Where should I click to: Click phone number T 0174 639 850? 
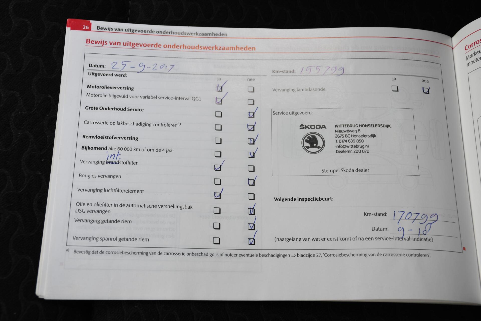point(349,141)
